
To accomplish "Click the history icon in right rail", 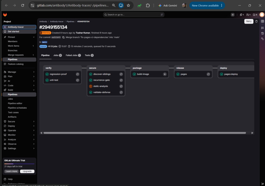I will (x=262, y=33).
